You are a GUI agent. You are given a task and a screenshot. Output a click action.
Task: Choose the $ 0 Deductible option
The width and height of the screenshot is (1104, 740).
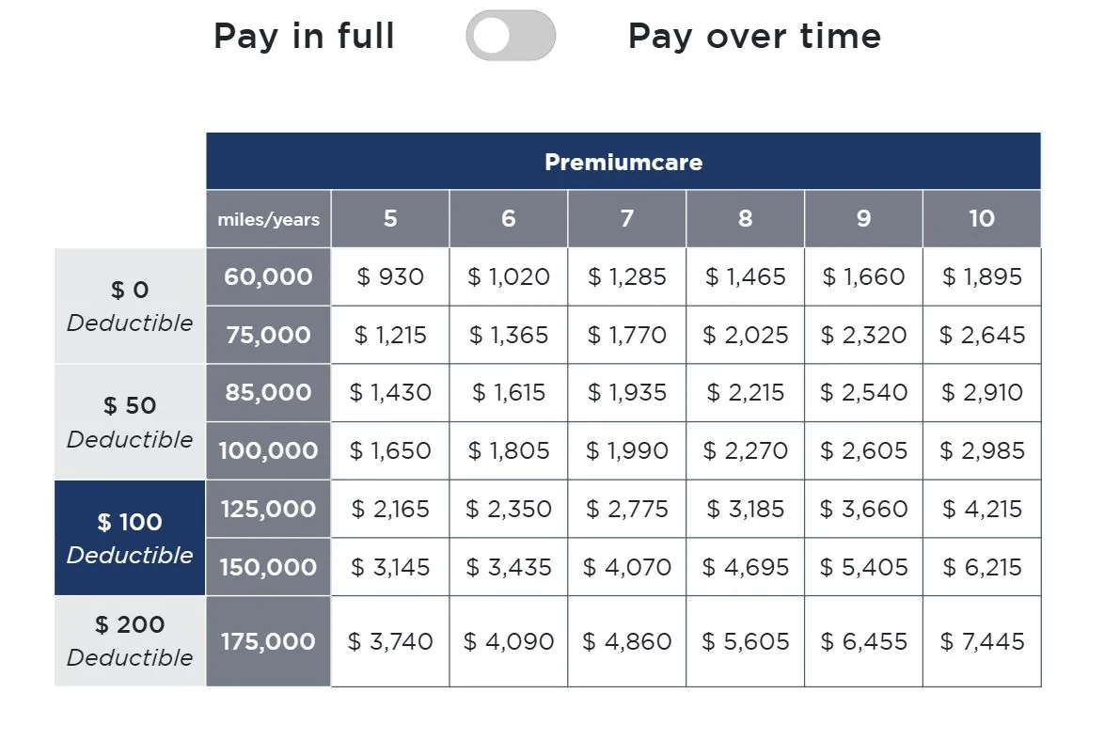pos(130,306)
